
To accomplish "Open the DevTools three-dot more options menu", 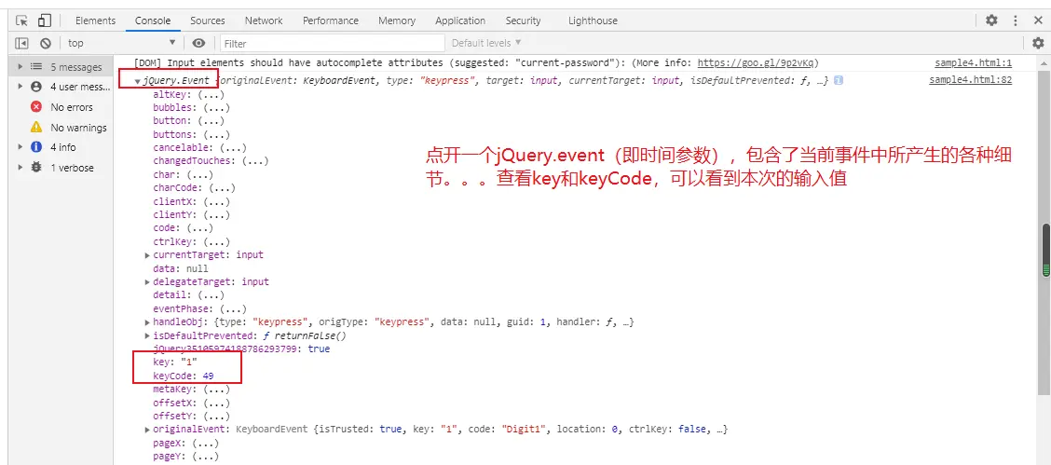I will click(x=1016, y=21).
